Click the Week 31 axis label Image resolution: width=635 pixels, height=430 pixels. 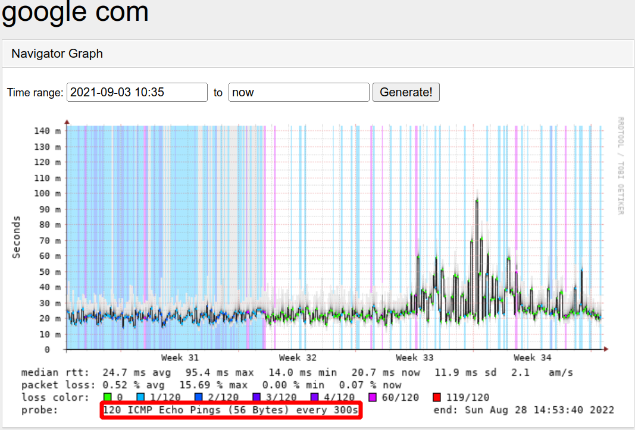180,357
